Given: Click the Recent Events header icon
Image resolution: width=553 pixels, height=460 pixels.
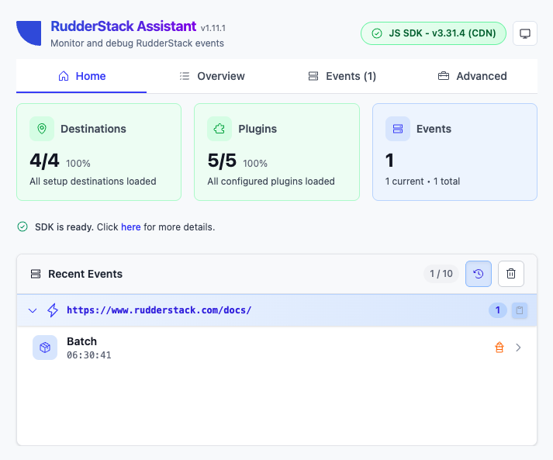Looking at the screenshot, I should tap(36, 274).
